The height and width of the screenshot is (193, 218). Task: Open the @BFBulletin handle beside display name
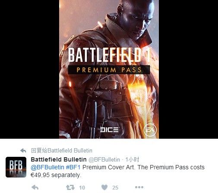coord(104,159)
